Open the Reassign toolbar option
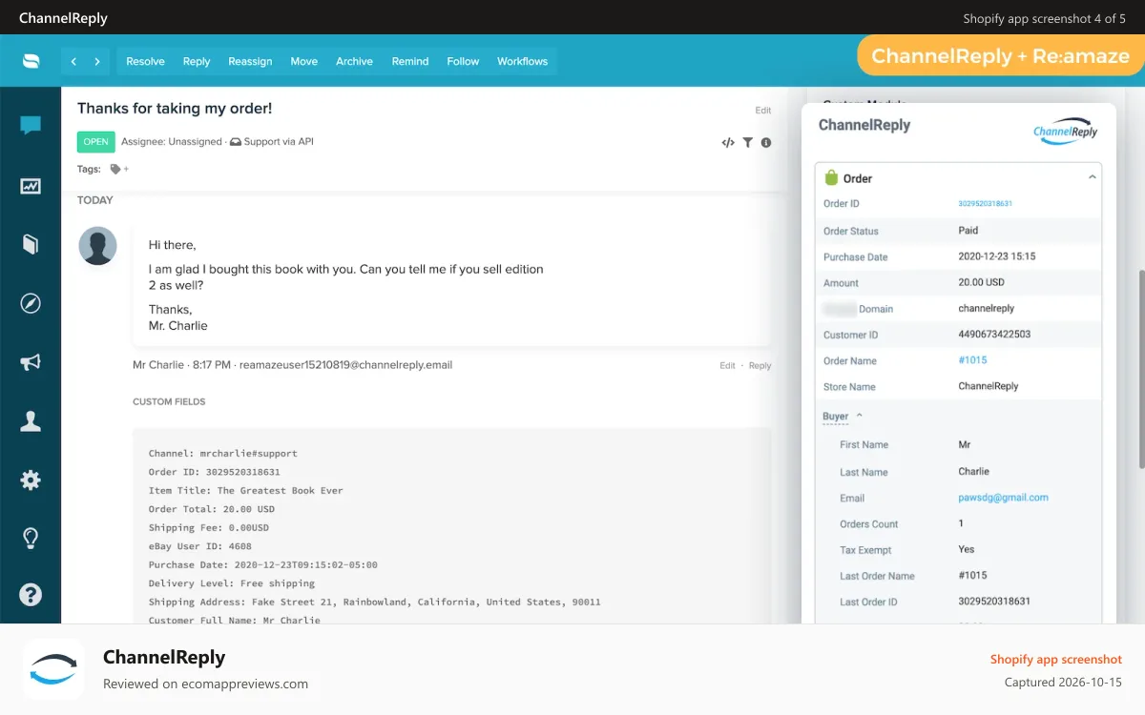 pos(250,61)
